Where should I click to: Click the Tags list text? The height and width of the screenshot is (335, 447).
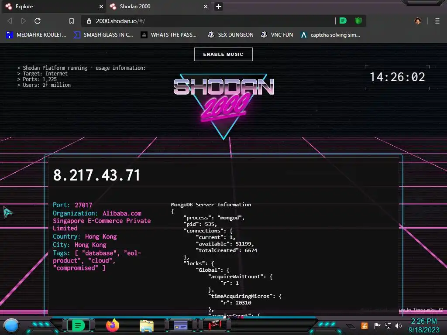tap(97, 260)
